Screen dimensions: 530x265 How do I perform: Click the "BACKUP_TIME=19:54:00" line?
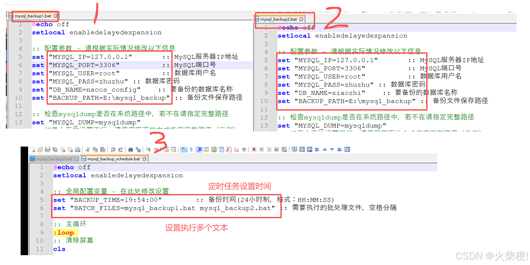pos(116,200)
